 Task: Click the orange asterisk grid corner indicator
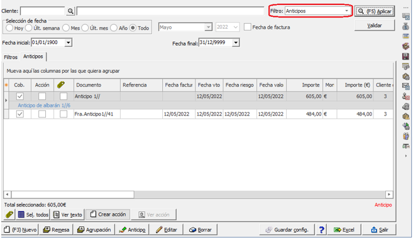point(6,85)
